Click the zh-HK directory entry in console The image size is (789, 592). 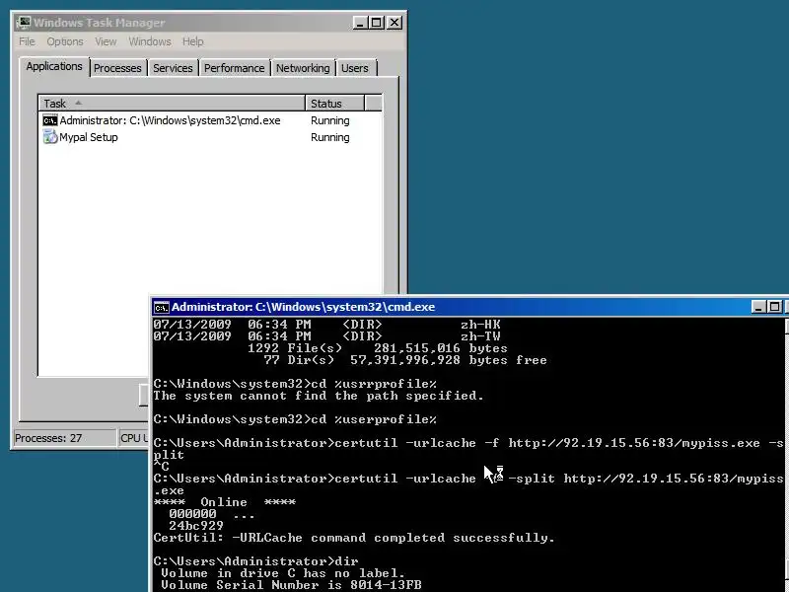click(326, 325)
